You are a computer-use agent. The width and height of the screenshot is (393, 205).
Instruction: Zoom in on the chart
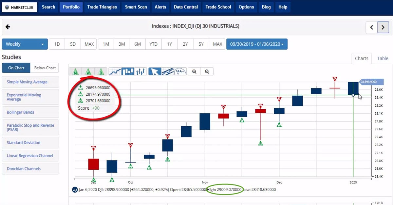click(x=195, y=71)
